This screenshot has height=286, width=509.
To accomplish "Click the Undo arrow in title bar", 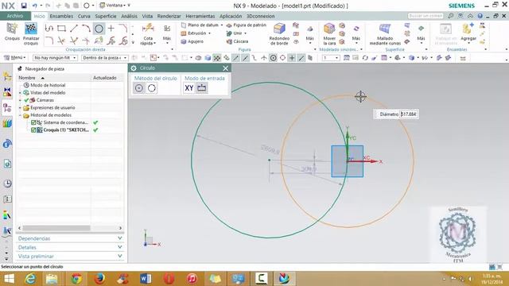I will tap(35, 6).
